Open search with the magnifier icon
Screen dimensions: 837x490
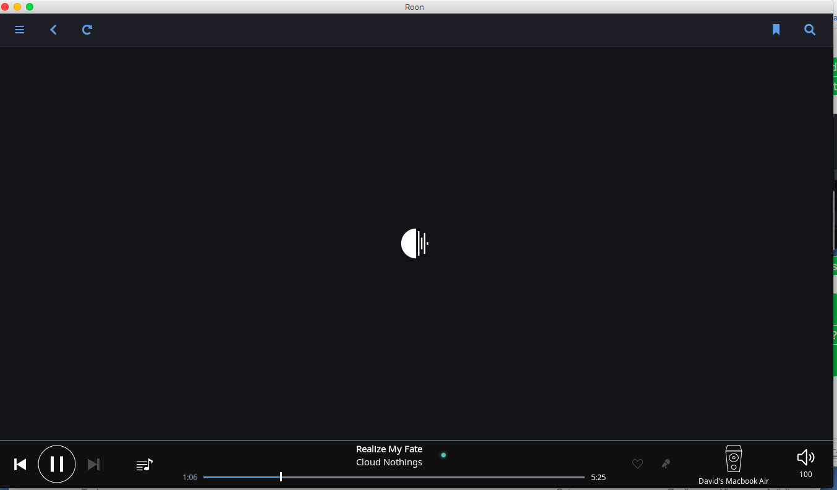pos(810,30)
